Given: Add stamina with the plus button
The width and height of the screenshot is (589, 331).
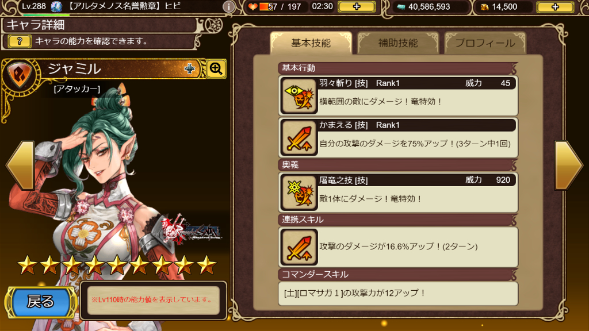Looking at the screenshot, I should click(357, 7).
